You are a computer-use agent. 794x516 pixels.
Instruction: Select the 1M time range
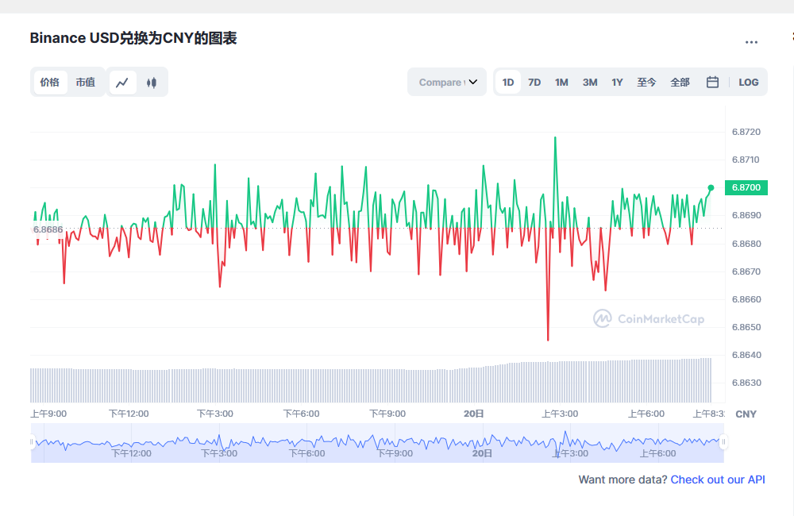[561, 82]
